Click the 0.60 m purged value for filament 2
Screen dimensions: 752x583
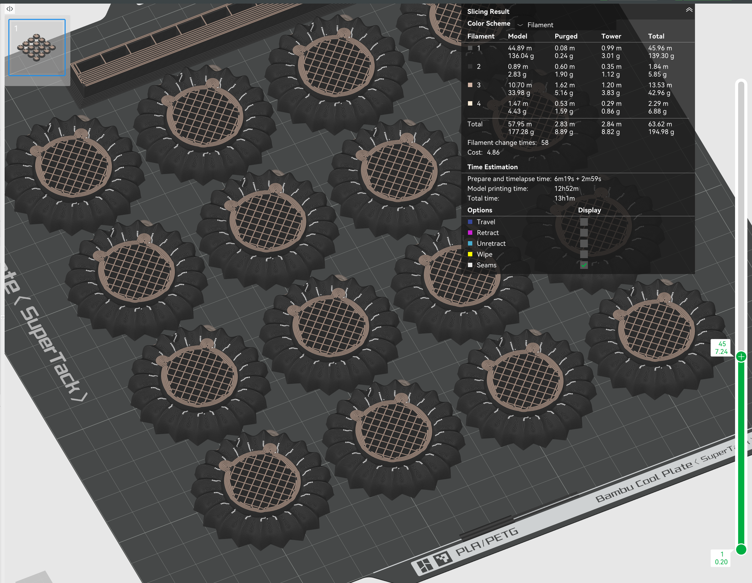[x=564, y=67]
